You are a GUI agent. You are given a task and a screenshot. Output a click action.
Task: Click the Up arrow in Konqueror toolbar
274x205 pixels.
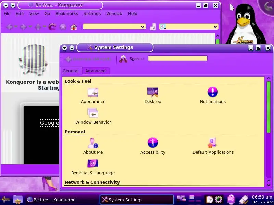point(38,27)
